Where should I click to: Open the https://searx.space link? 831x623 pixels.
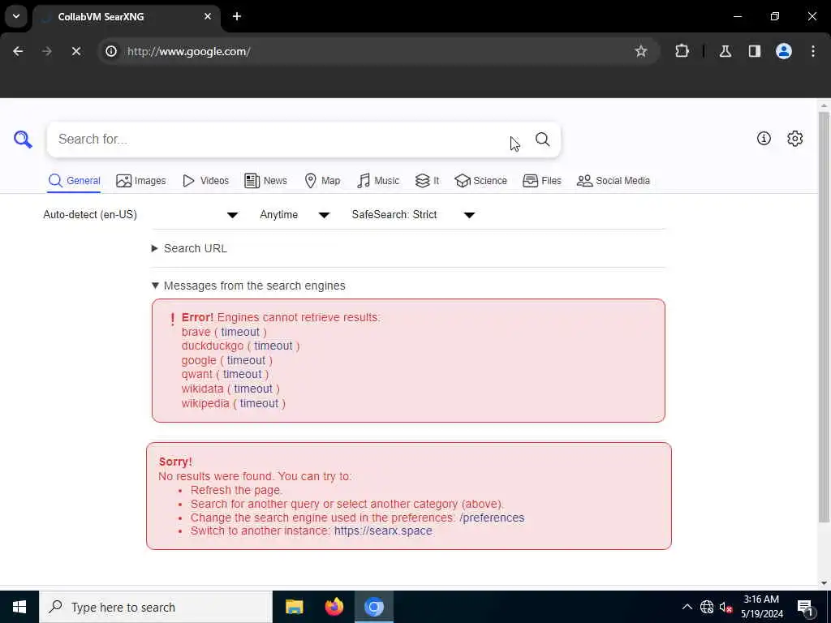coord(383,531)
